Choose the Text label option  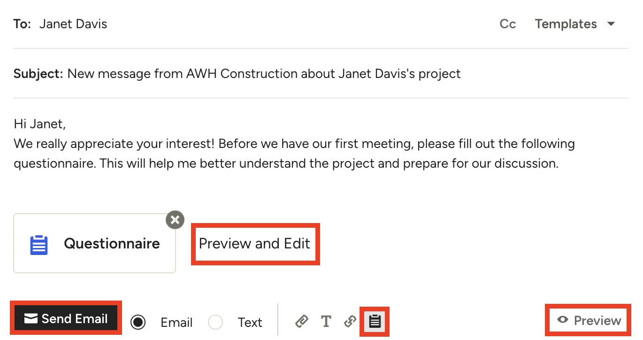pos(250,323)
